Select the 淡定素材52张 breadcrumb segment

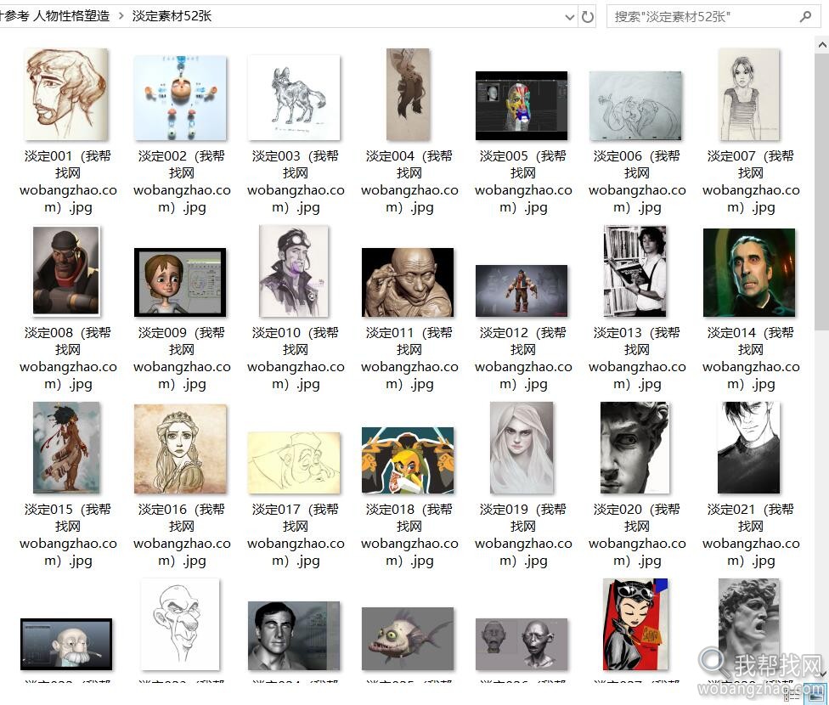pyautogui.click(x=172, y=16)
